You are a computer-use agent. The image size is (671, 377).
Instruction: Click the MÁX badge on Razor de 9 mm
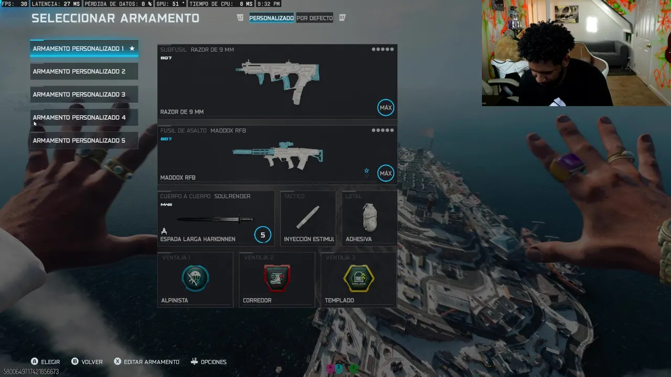385,107
